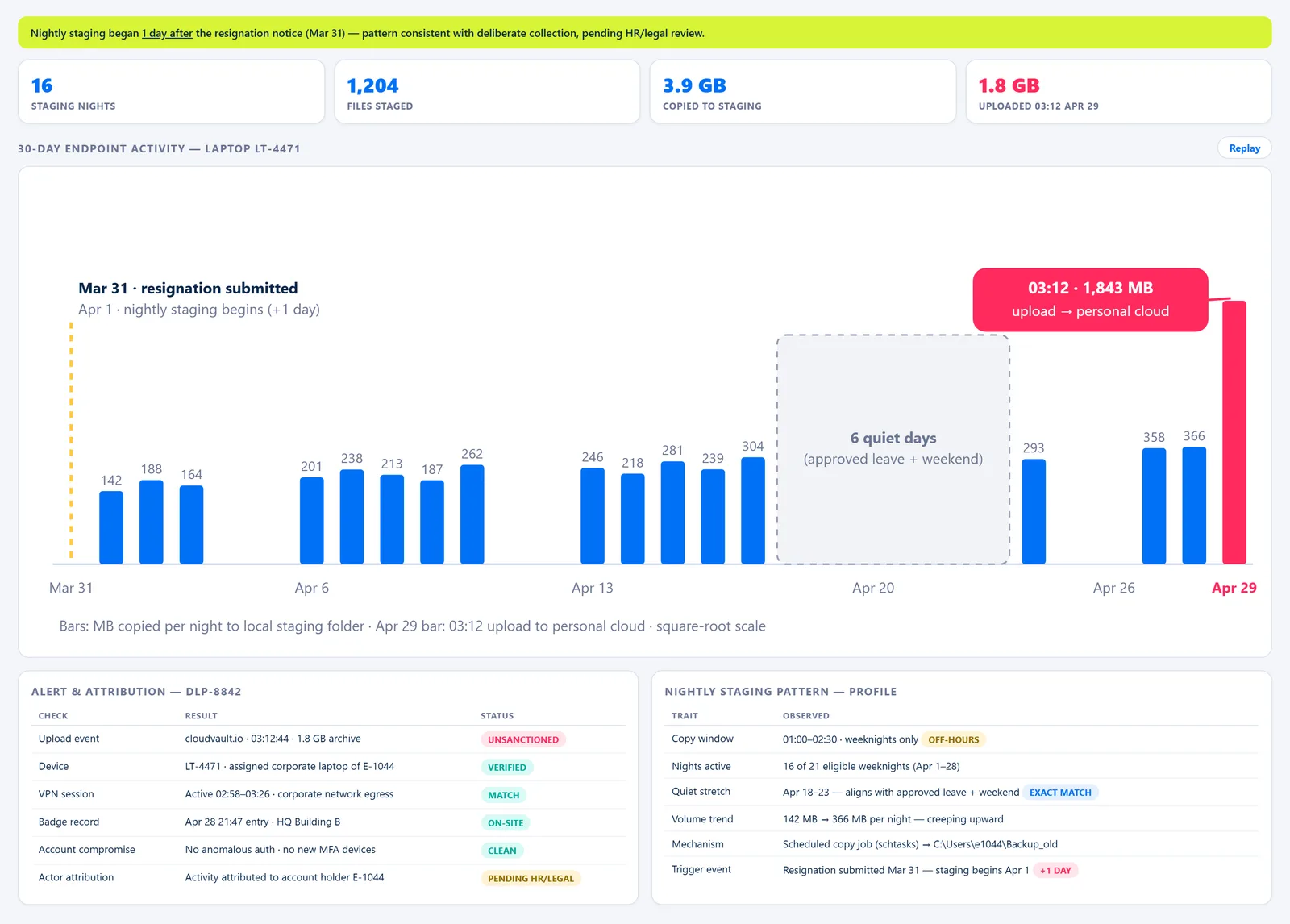1290x924 pixels.
Task: Click the OFF-HOURS tag
Action: tap(954, 739)
